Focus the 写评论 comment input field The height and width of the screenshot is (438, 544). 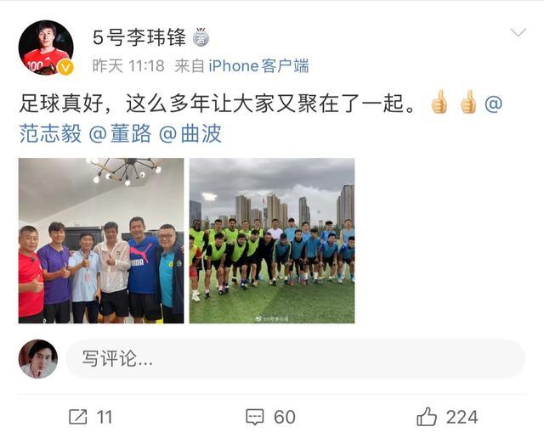[x=295, y=359]
